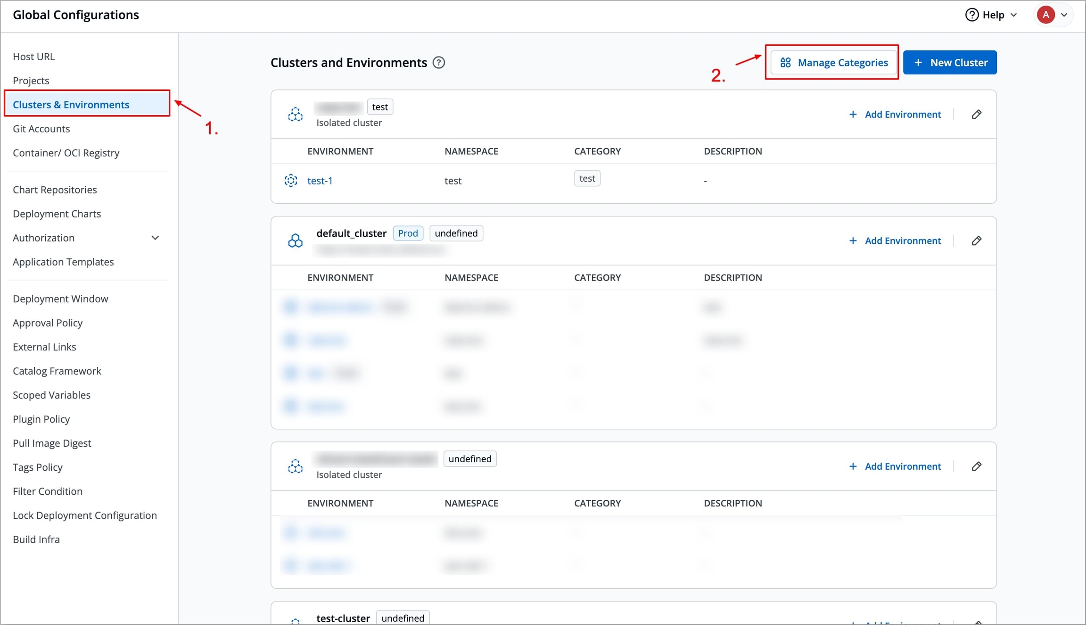Edit the default_cluster using pencil icon
The width and height of the screenshot is (1086, 625).
[x=977, y=241]
